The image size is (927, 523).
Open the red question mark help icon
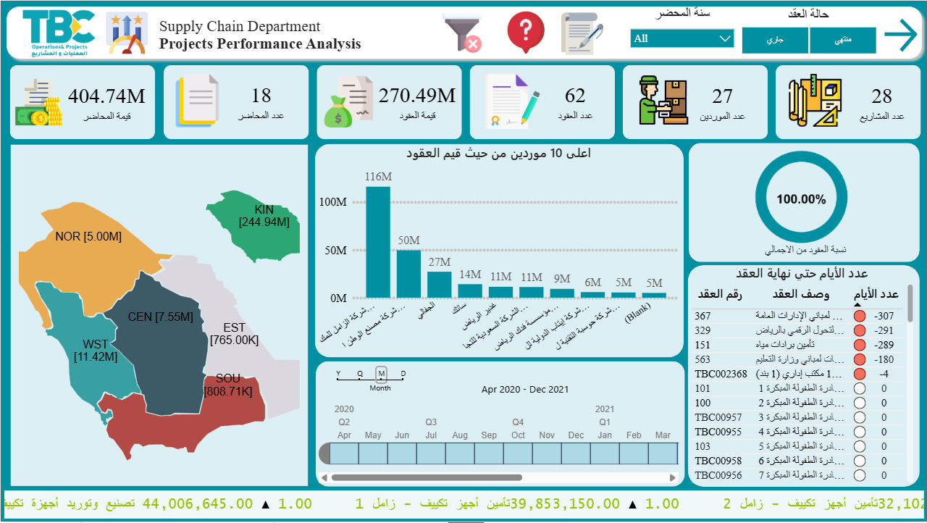(526, 33)
